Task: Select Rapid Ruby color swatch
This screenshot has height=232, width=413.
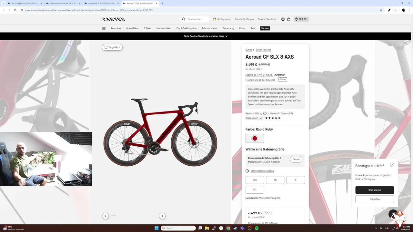Action: [x=255, y=138]
